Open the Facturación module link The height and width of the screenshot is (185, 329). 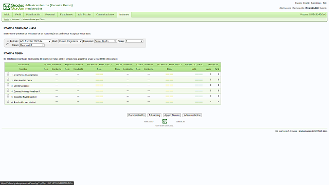pos(299,8)
